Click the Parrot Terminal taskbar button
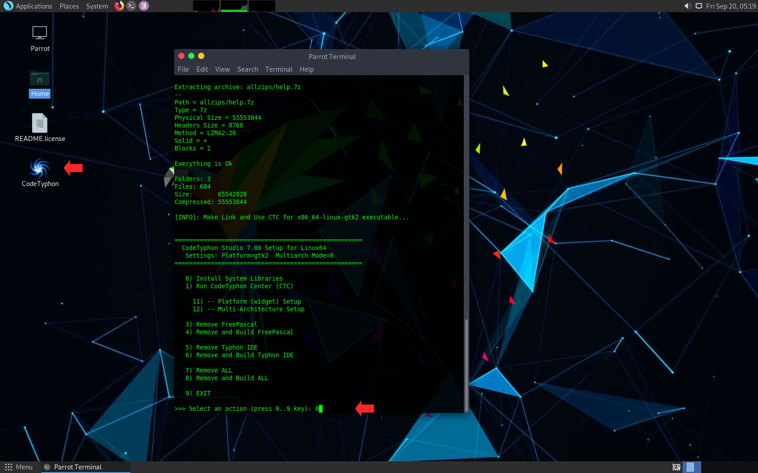The image size is (758, 473). click(86, 467)
